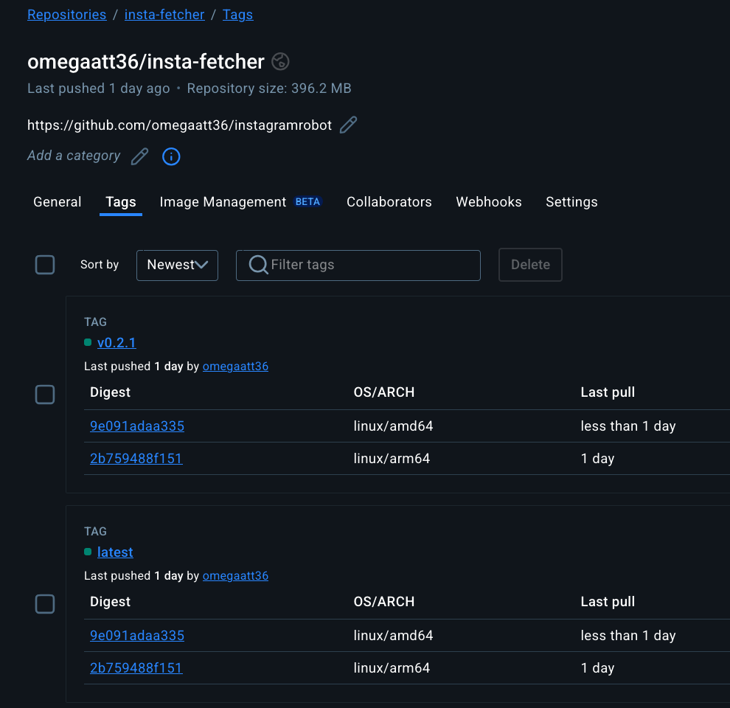Image resolution: width=730 pixels, height=708 pixels.
Task: Open the Newest sort dropdown
Action: [178, 265]
